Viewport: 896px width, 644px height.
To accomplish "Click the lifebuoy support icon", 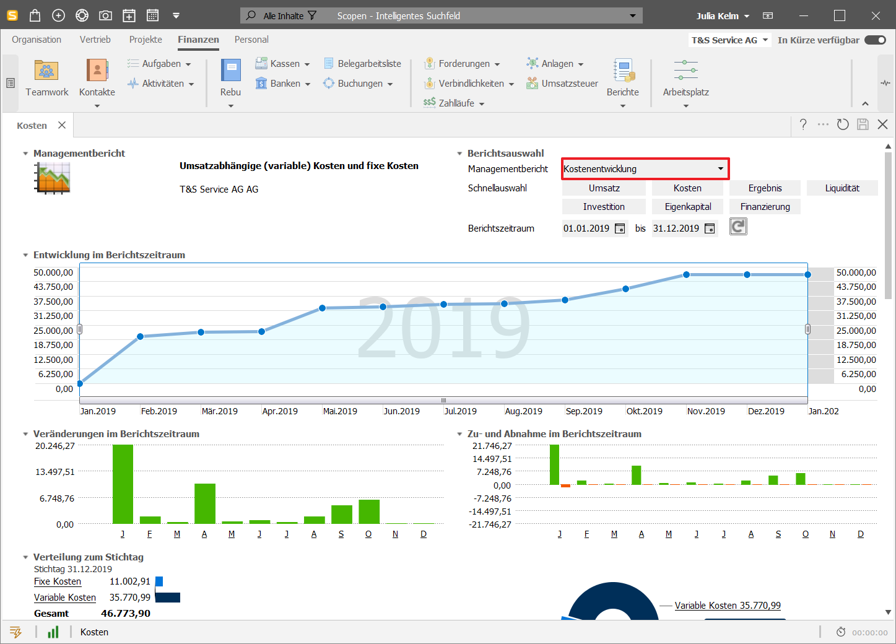I will click(82, 15).
